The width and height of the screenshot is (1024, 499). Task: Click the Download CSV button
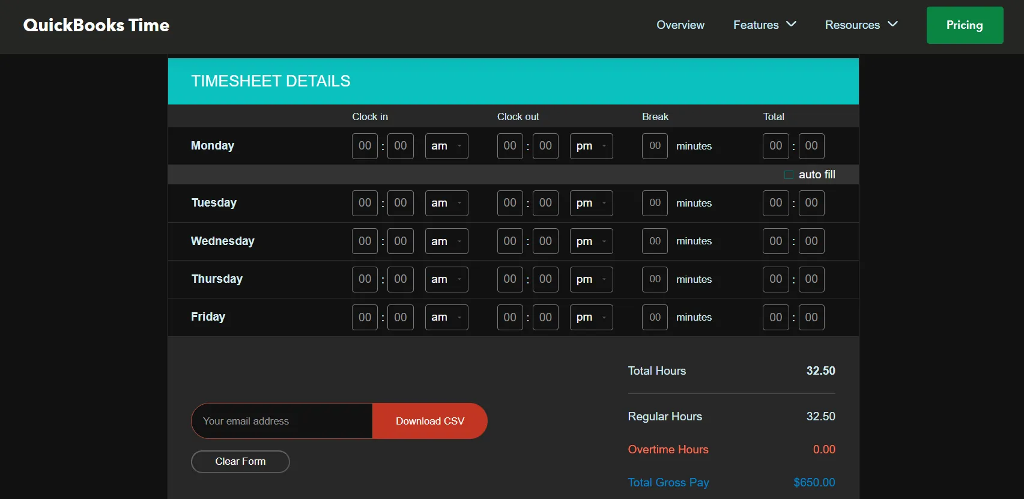point(430,421)
